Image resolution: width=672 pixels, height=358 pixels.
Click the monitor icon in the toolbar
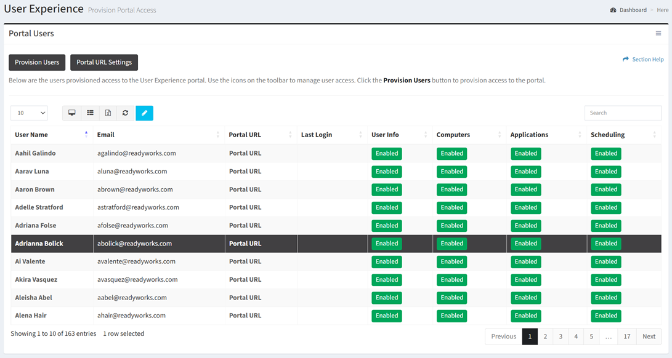pos(72,113)
